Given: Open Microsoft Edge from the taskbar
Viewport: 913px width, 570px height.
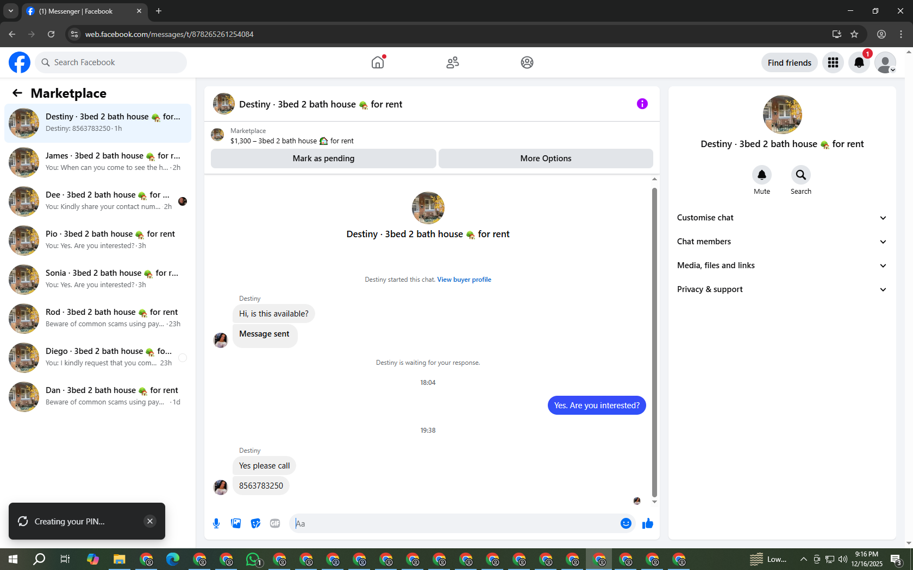Looking at the screenshot, I should pyautogui.click(x=173, y=559).
